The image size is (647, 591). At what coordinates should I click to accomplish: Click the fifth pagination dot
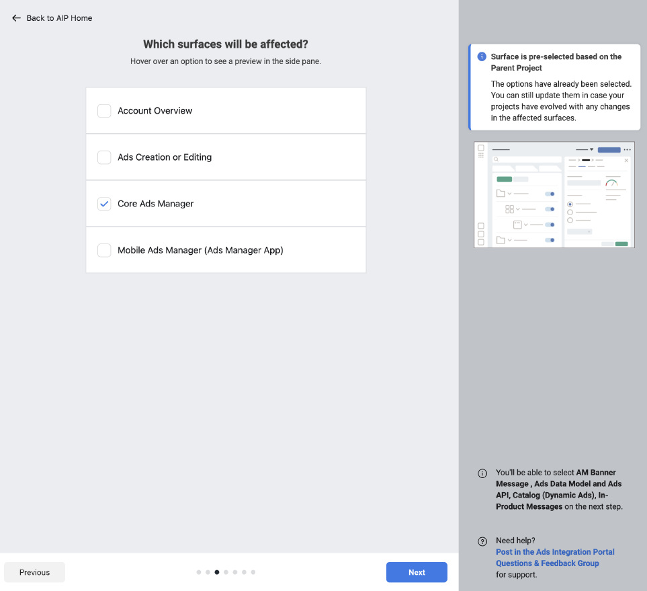pyautogui.click(x=235, y=572)
